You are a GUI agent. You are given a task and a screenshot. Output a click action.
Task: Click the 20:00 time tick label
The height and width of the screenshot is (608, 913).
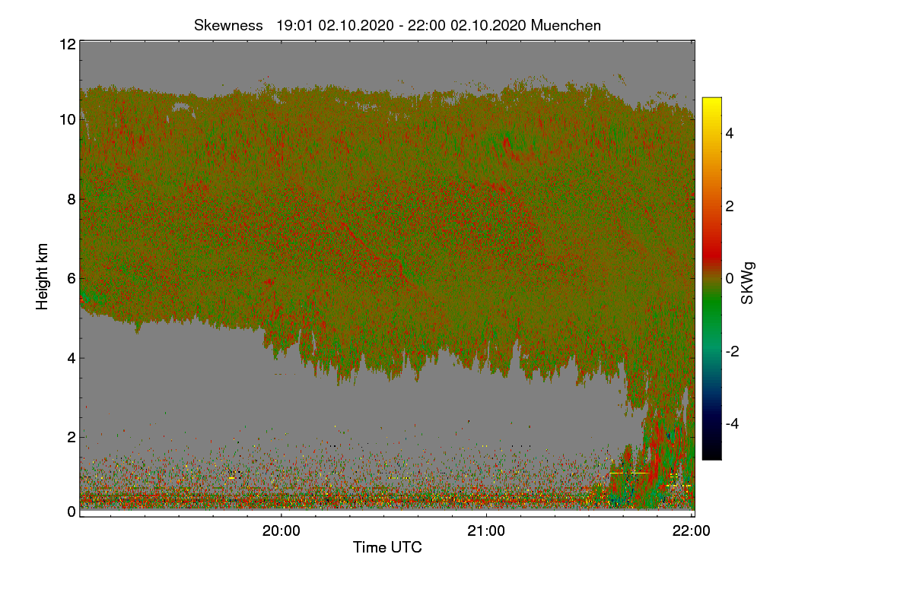coord(282,531)
